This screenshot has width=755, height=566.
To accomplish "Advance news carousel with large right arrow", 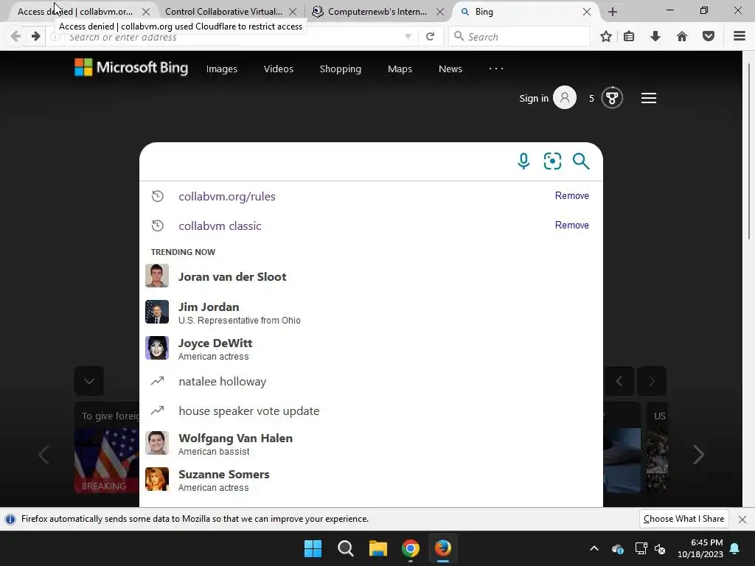I will (x=698, y=455).
